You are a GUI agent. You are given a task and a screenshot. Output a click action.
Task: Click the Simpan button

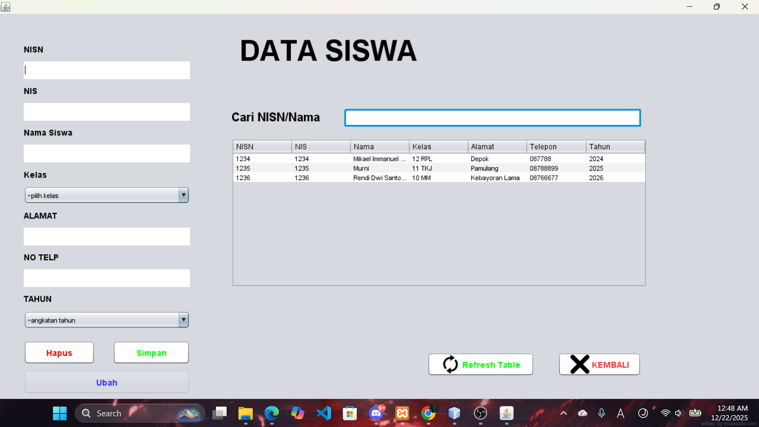(x=151, y=353)
